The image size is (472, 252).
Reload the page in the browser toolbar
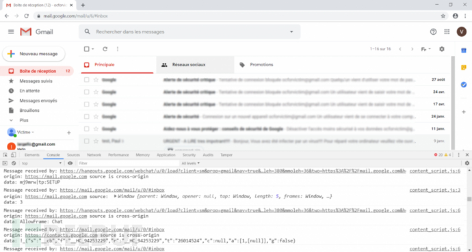point(27,16)
